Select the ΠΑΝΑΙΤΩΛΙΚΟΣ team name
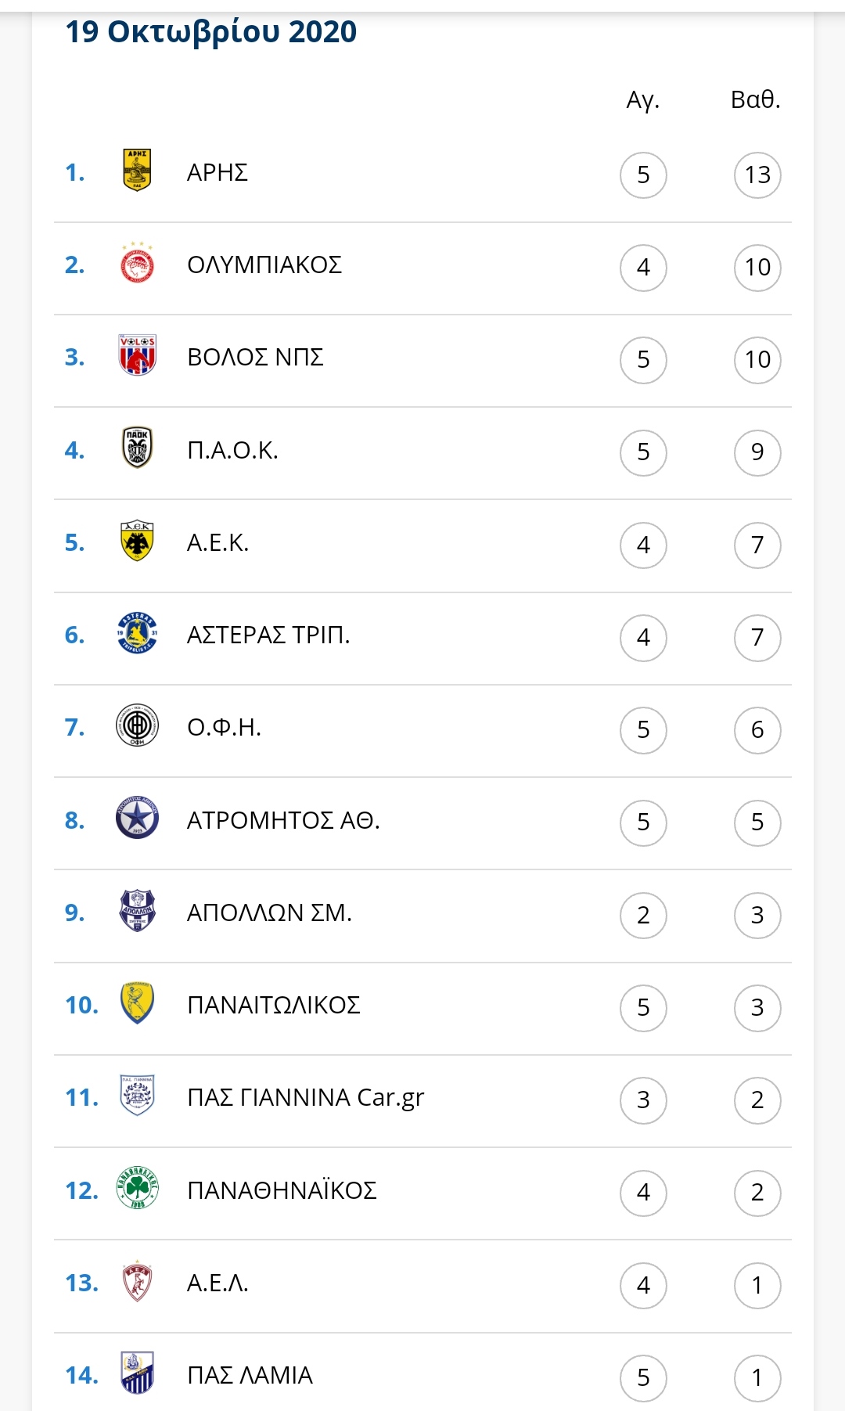The image size is (845, 1411). click(274, 1005)
